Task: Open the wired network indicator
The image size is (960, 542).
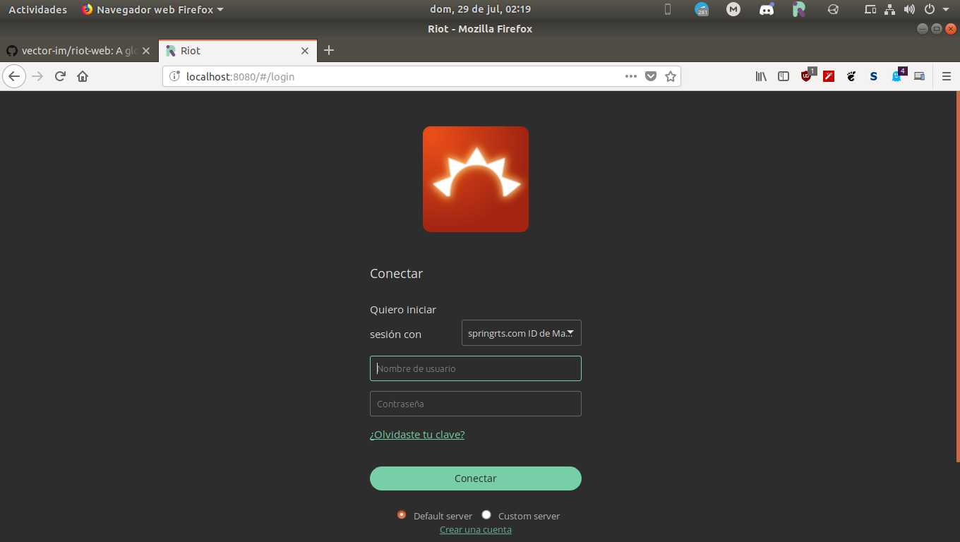Action: 889,9
